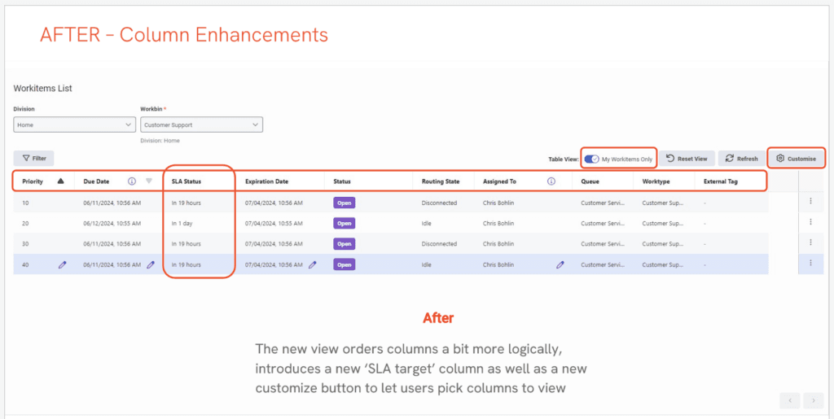Click the Assigned To info icon
Viewport: 834px width, 419px height.
tap(551, 181)
